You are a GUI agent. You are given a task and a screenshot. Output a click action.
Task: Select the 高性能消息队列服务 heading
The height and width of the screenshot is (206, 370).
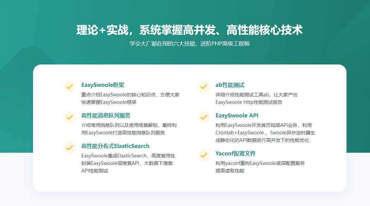pyautogui.click(x=106, y=115)
